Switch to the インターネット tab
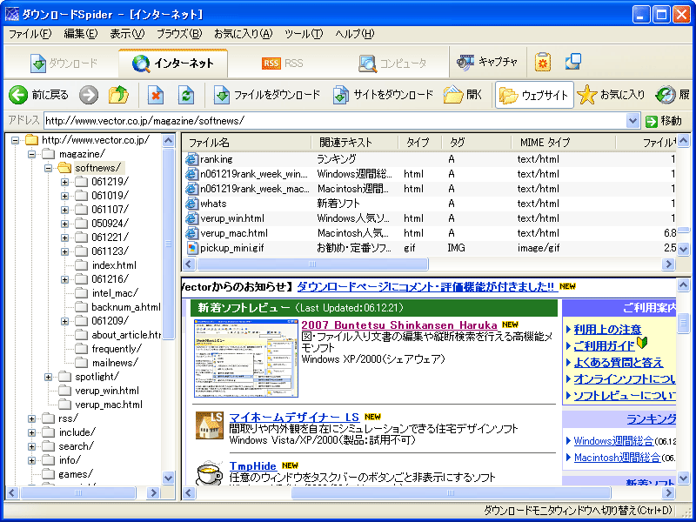Image resolution: width=696 pixels, height=522 pixels. coord(173,64)
